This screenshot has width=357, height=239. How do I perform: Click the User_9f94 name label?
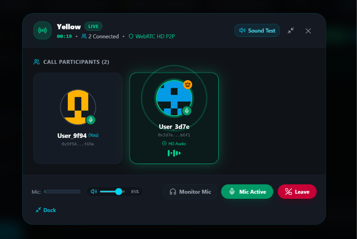pos(72,136)
